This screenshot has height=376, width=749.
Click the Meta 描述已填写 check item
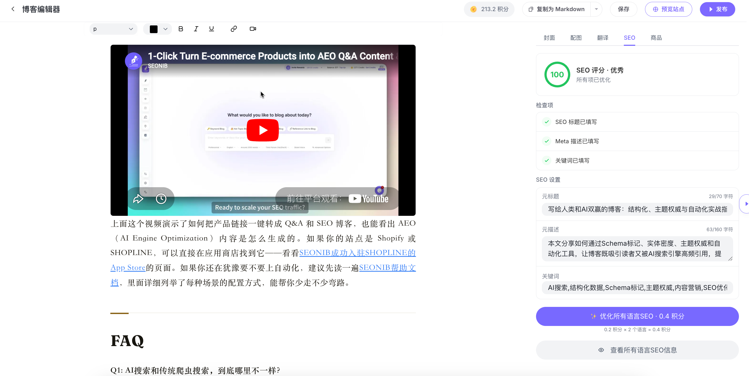[x=637, y=141]
